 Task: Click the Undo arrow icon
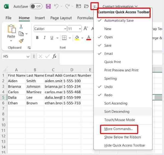56,6
